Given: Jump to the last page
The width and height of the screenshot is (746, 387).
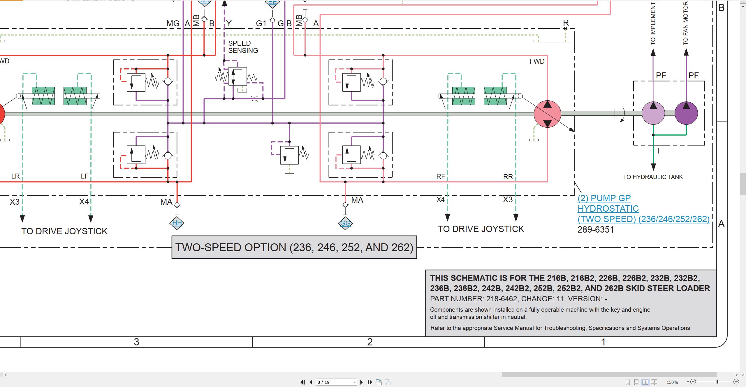Looking at the screenshot, I should [x=370, y=382].
